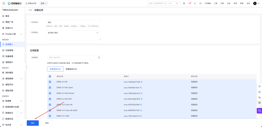The width and height of the screenshot is (262, 127).
Task: Click the search magnifier in 选择服务 field
Action: pyautogui.click(x=99, y=57)
